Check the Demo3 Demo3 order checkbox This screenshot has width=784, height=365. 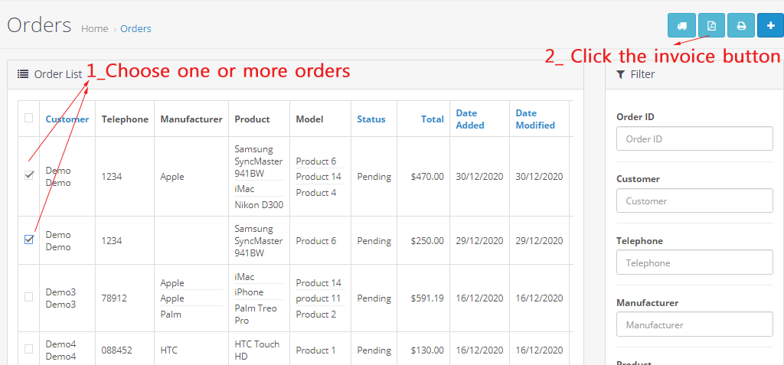(x=29, y=297)
